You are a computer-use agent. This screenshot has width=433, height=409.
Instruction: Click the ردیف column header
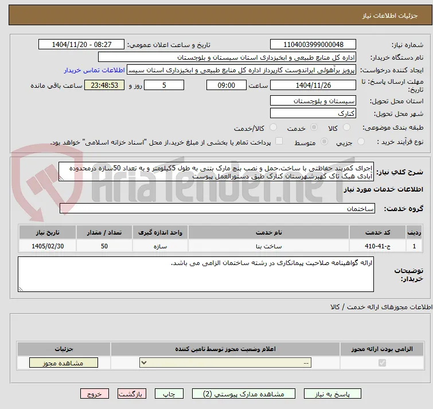414,232
